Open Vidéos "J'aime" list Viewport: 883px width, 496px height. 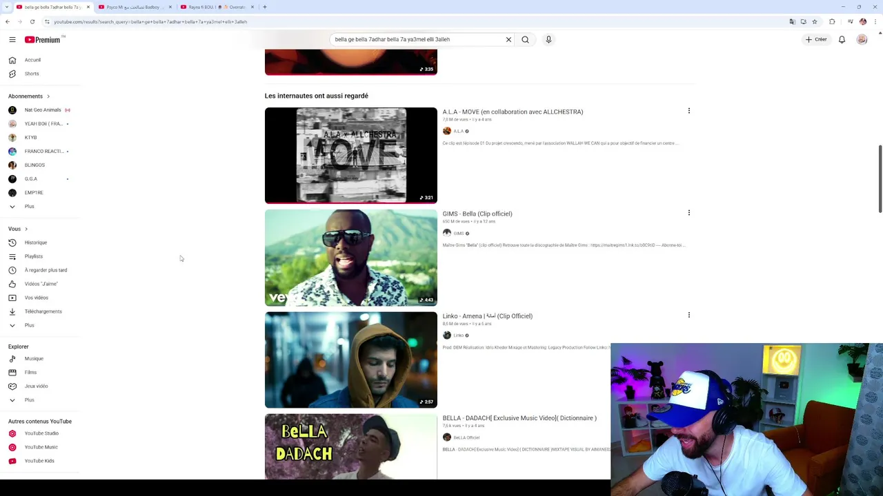coord(41,284)
